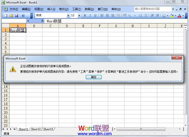Click next sheet navigation arrow
The image size is (189, 137).
[11, 129]
